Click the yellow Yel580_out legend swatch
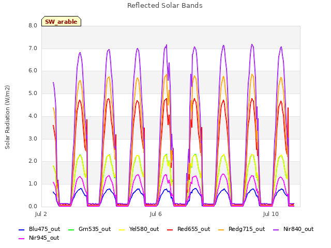The height and width of the screenshot is (248, 331). pos(122,229)
